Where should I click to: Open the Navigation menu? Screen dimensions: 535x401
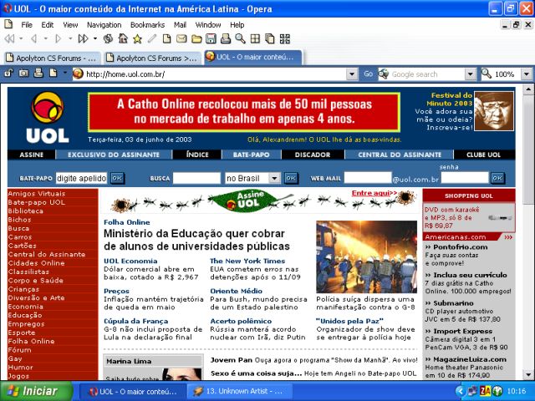click(x=104, y=25)
